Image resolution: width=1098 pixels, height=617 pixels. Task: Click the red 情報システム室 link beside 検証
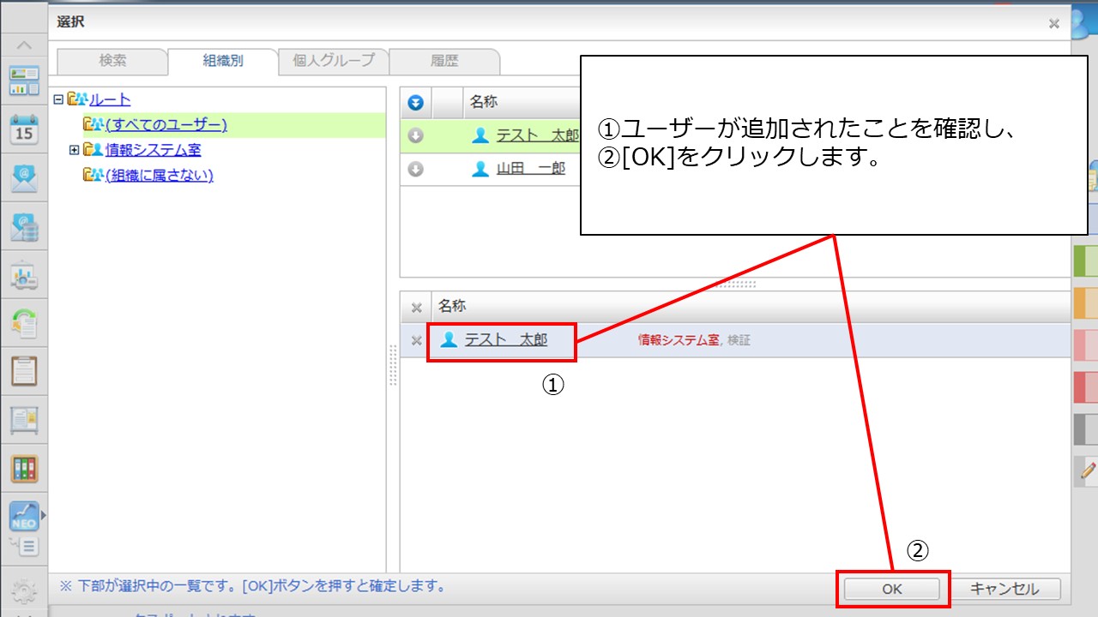click(679, 340)
